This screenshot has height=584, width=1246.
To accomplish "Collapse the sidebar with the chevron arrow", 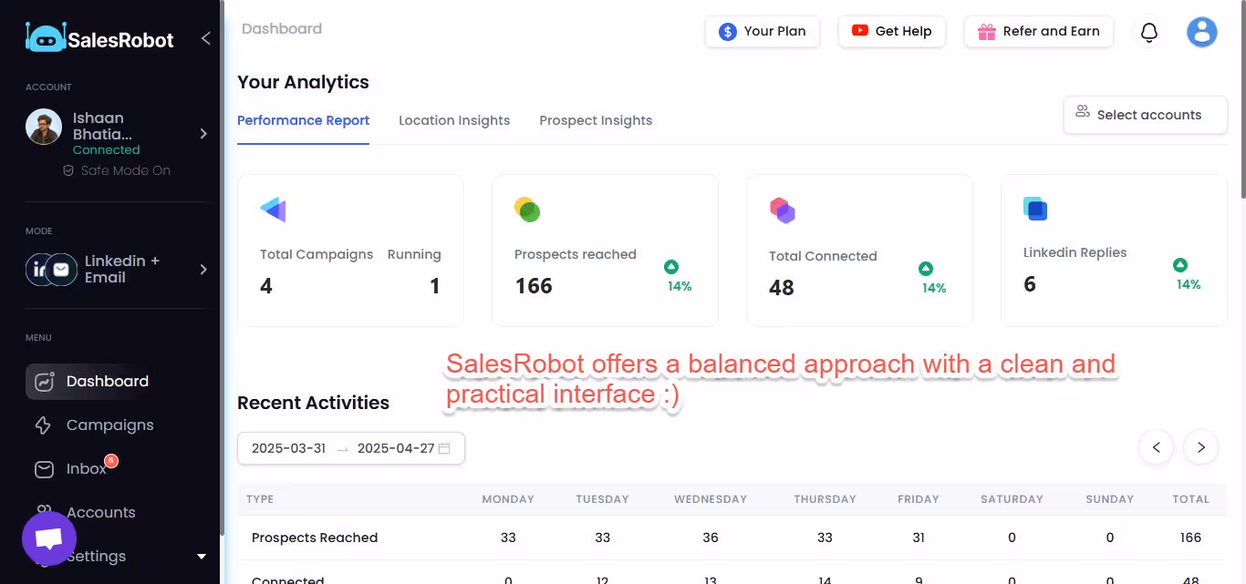I will coord(205,38).
